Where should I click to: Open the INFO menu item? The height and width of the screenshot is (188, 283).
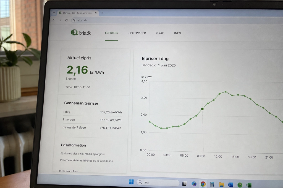pos(178,33)
